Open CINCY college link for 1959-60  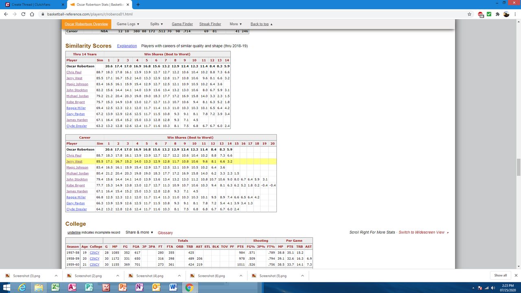(94, 265)
